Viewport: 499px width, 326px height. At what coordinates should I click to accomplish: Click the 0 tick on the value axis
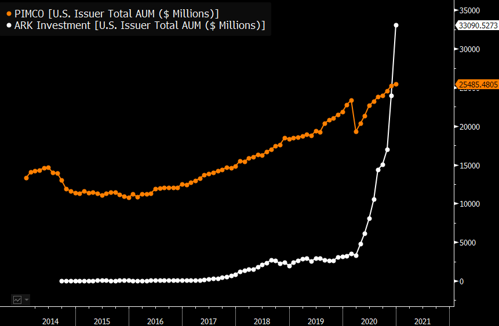[462, 281]
